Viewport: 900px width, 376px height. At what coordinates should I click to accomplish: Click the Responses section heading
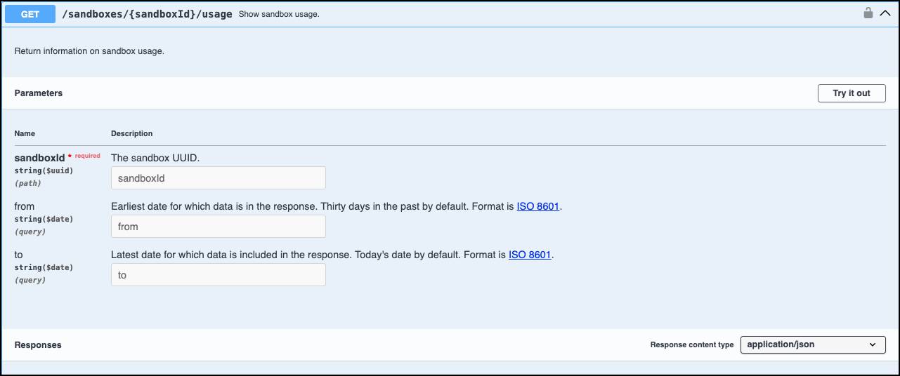(x=38, y=345)
